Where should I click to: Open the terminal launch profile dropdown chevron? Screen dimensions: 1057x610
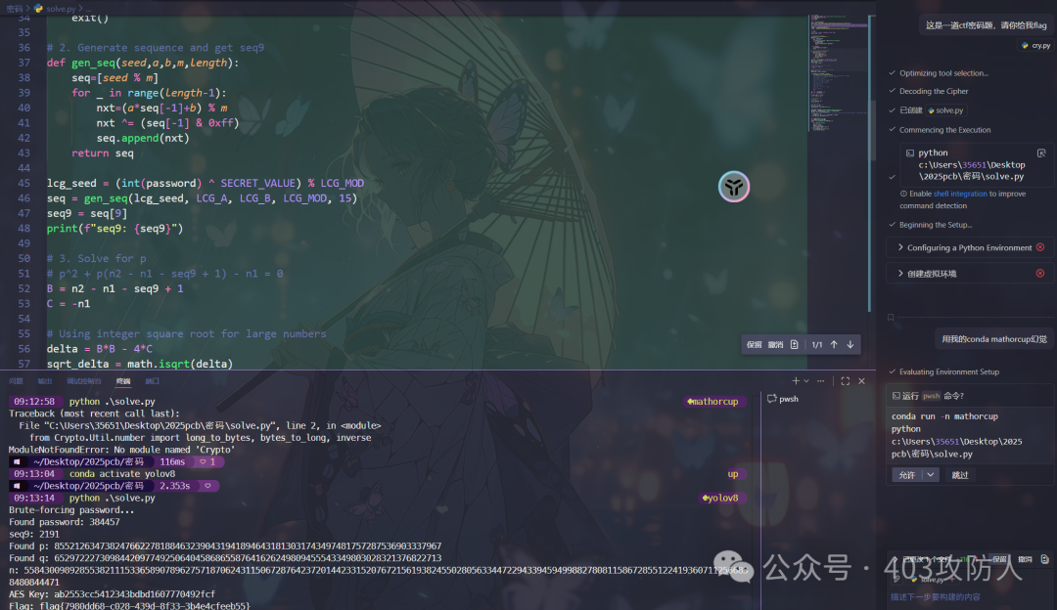tap(806, 381)
